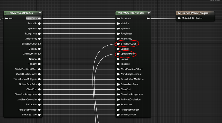
Task: Click TessellationMultiplier label on BreakMaterialAttributes
Action: [25, 79]
